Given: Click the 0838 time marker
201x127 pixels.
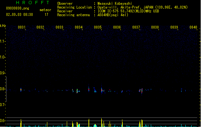Looking at the screenshot, I should 155,27.
